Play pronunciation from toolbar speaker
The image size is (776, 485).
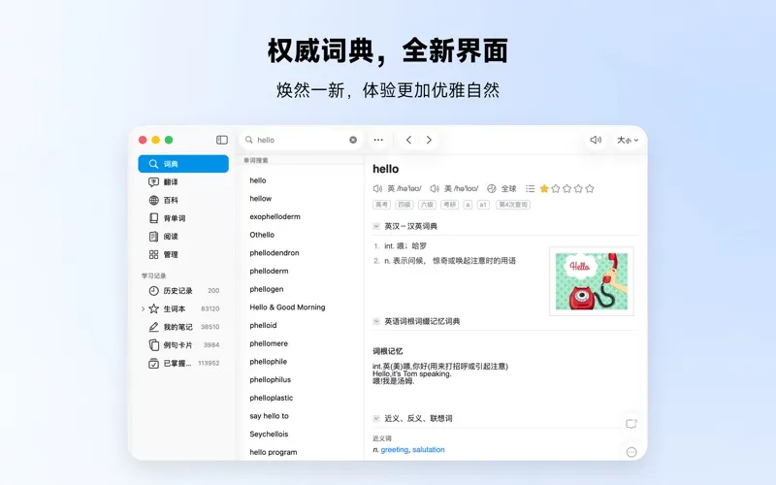596,140
